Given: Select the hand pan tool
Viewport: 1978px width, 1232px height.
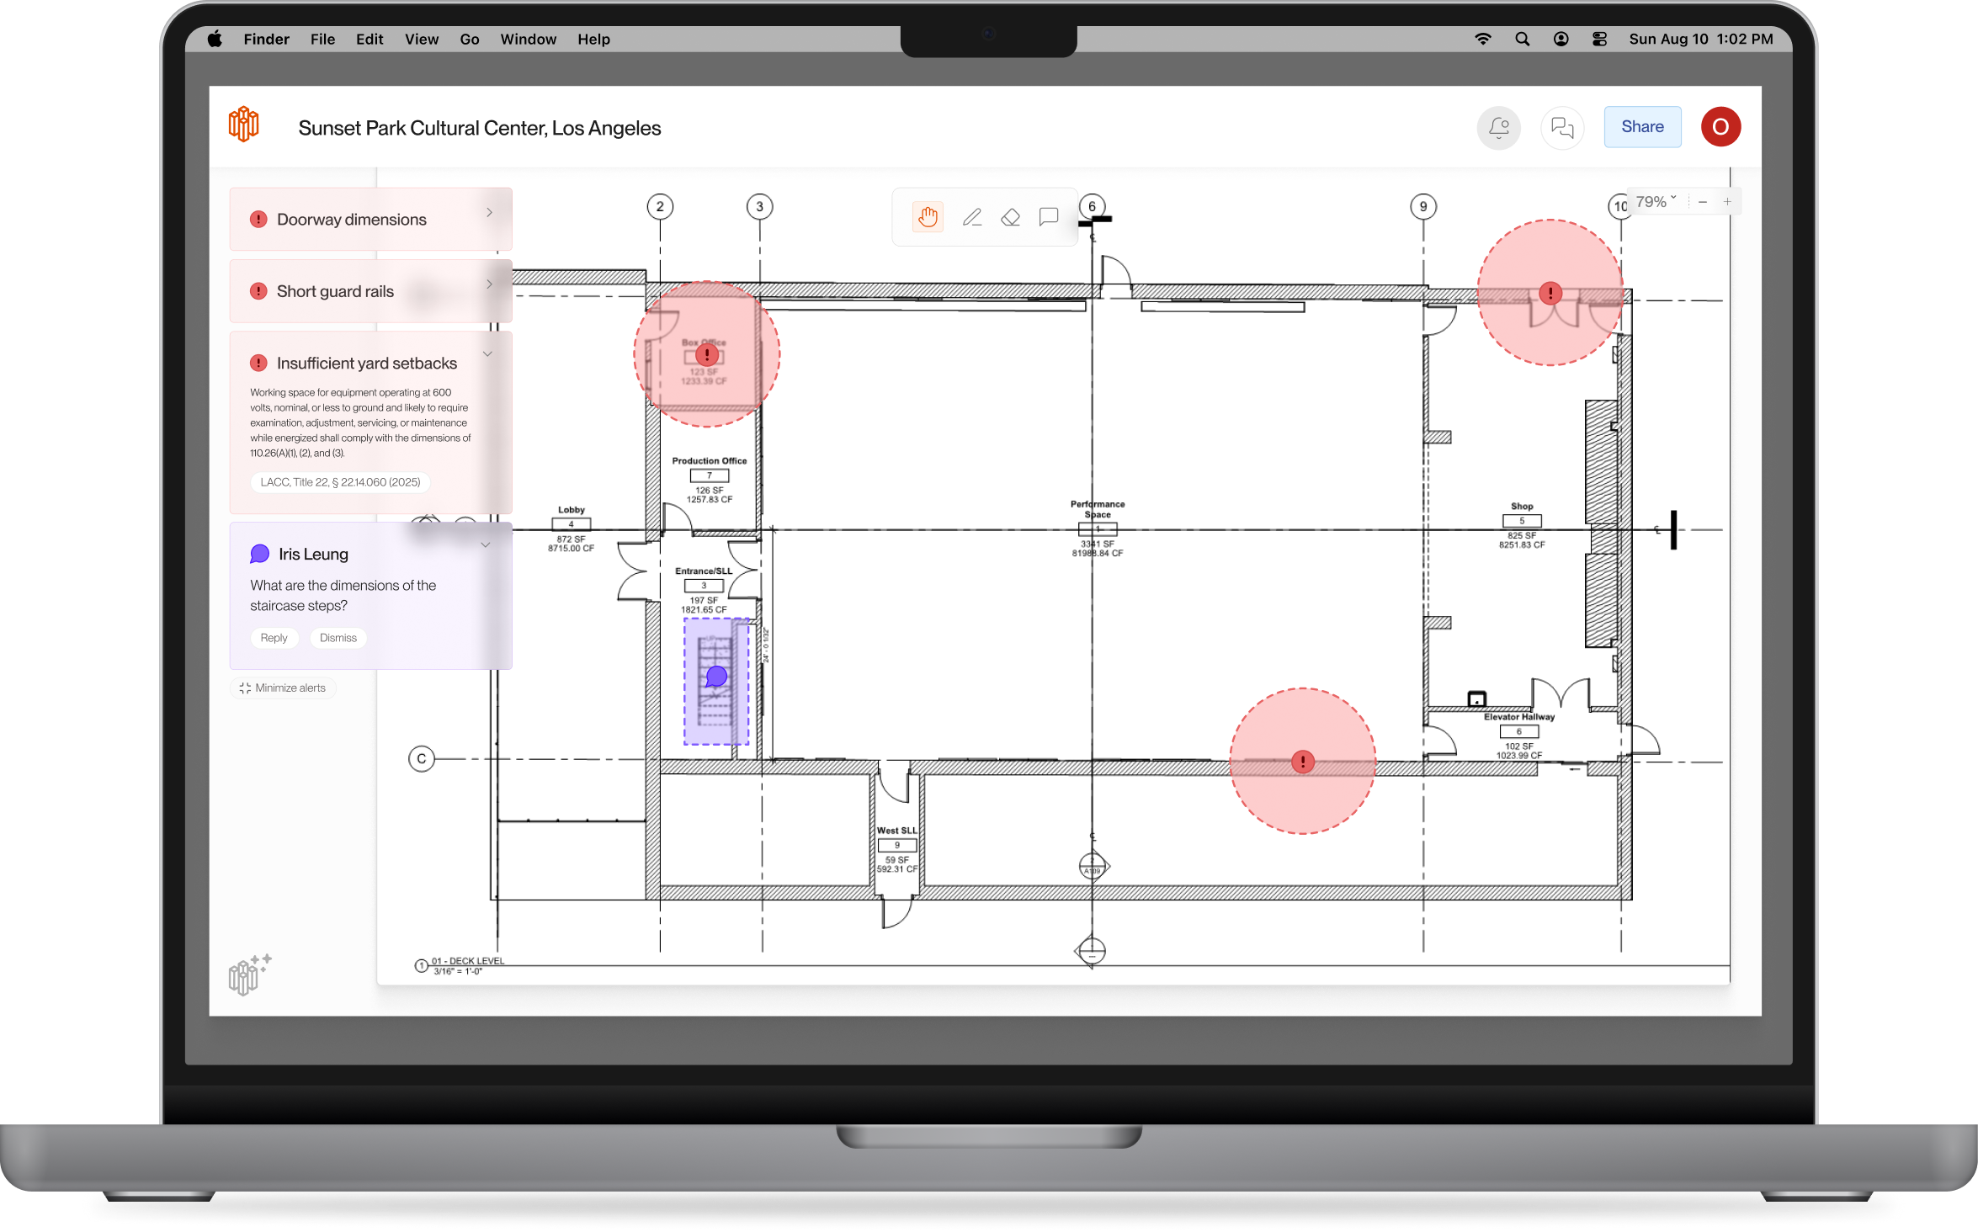Looking at the screenshot, I should click(928, 217).
